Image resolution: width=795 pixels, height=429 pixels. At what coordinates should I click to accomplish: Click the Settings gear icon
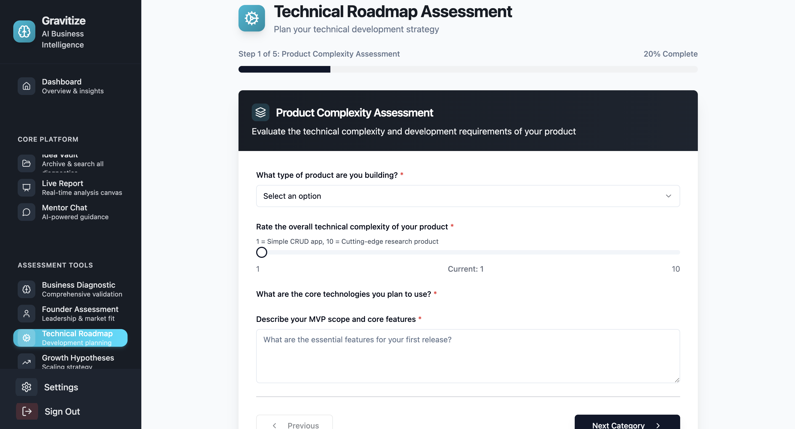[26, 387]
